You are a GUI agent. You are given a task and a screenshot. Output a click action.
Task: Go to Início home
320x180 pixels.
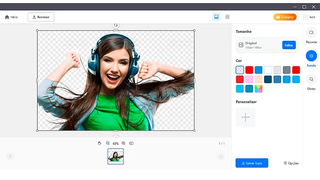[12, 17]
